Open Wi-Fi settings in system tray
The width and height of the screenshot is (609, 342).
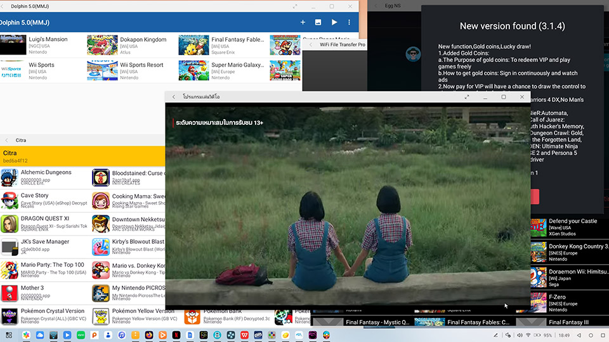(x=528, y=336)
